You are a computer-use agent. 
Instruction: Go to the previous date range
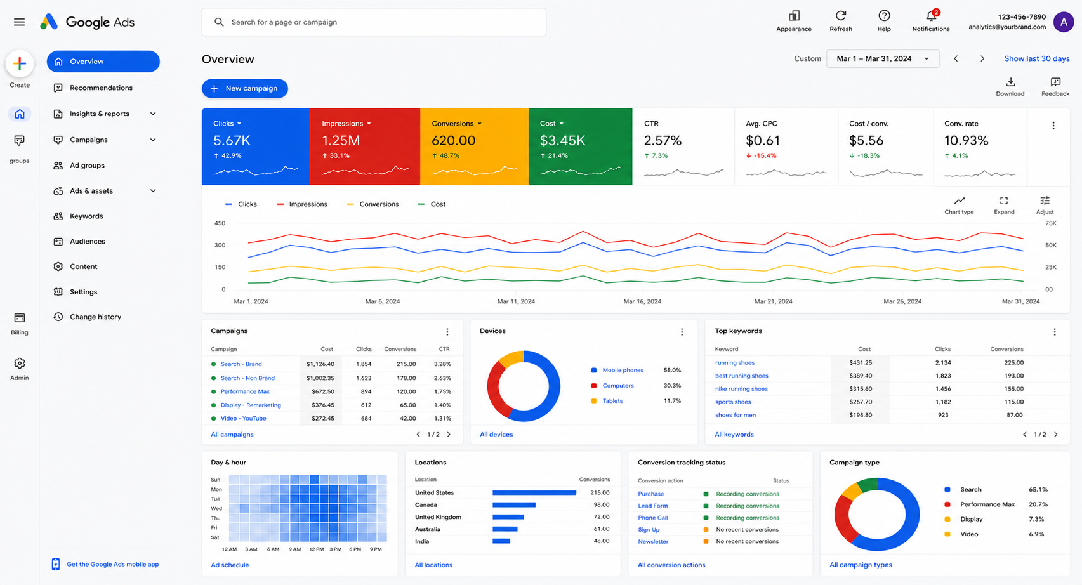[956, 59]
